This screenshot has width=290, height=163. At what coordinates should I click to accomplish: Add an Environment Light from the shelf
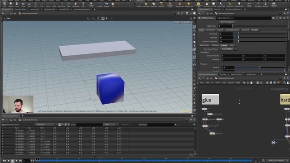click(x=198, y=5)
